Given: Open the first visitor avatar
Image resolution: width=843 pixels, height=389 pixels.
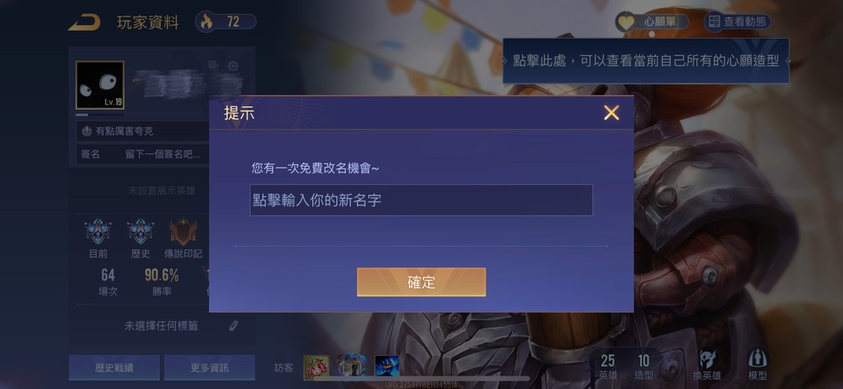Looking at the screenshot, I should pyautogui.click(x=316, y=367).
